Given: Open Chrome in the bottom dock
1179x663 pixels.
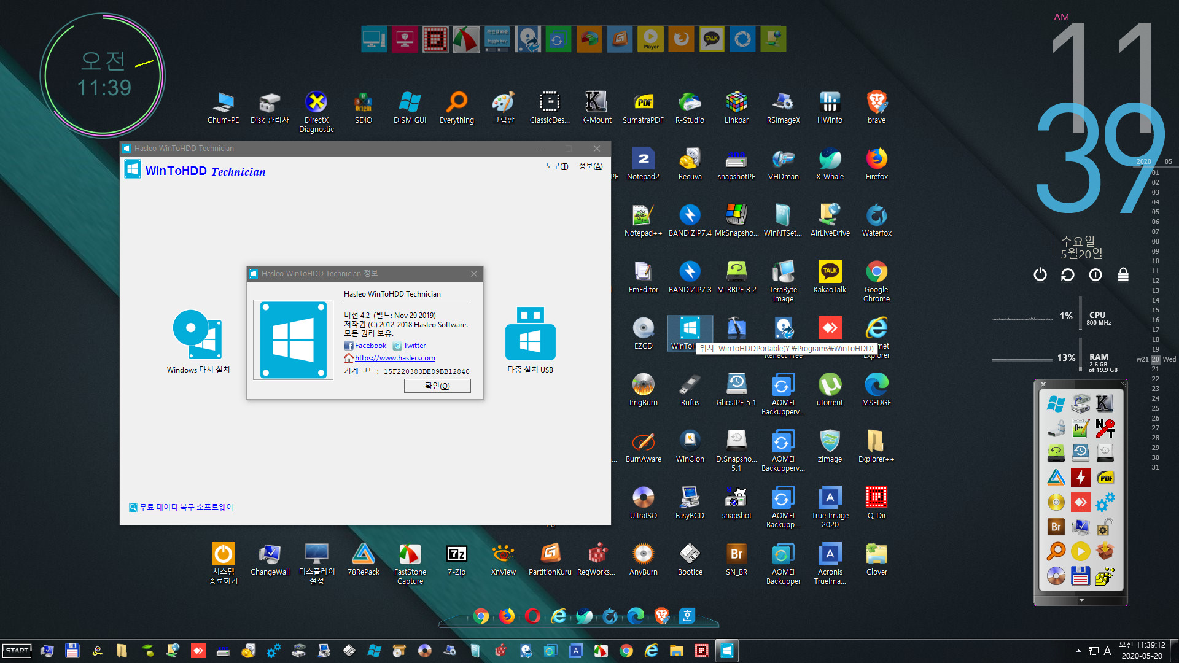Looking at the screenshot, I should (481, 616).
